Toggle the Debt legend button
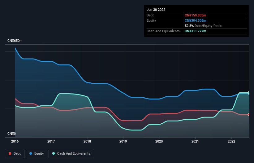The image size is (254, 163). [x=15, y=154]
